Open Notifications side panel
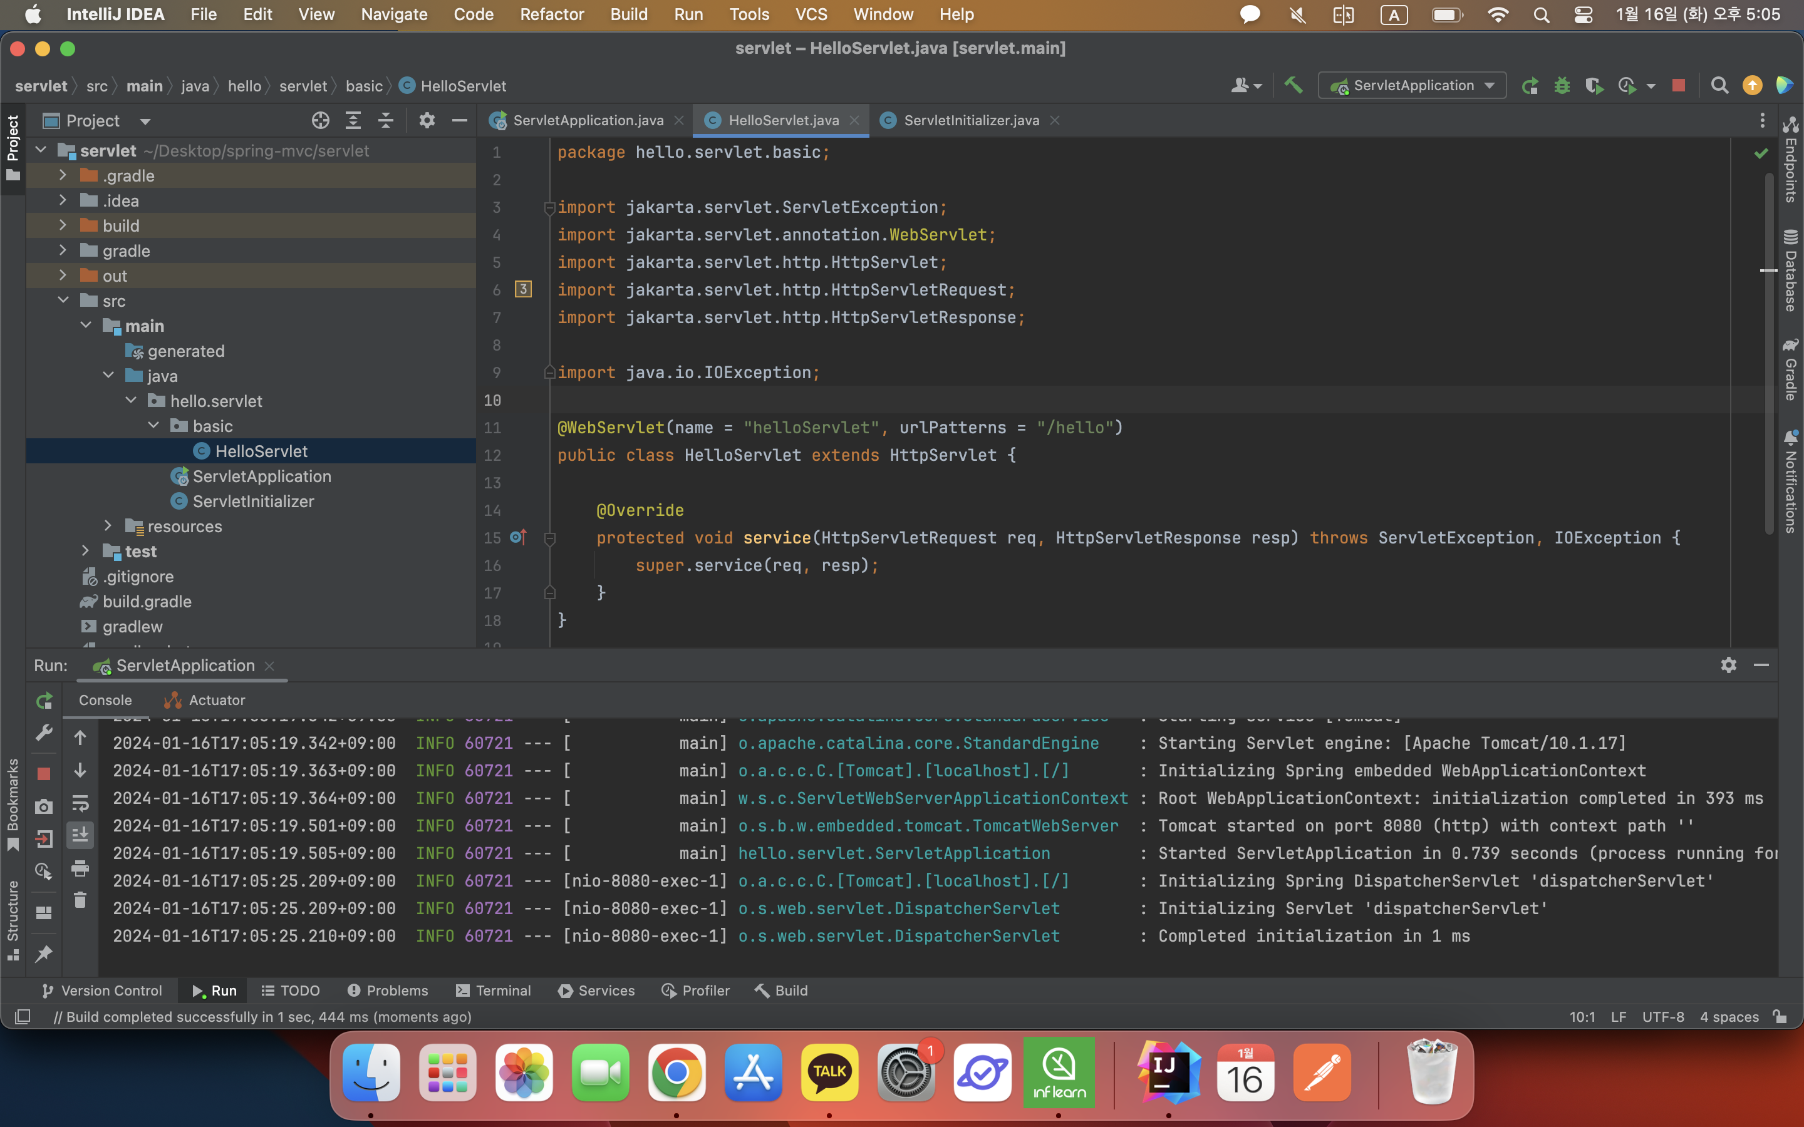Viewport: 1804px width, 1127px height. (x=1790, y=481)
